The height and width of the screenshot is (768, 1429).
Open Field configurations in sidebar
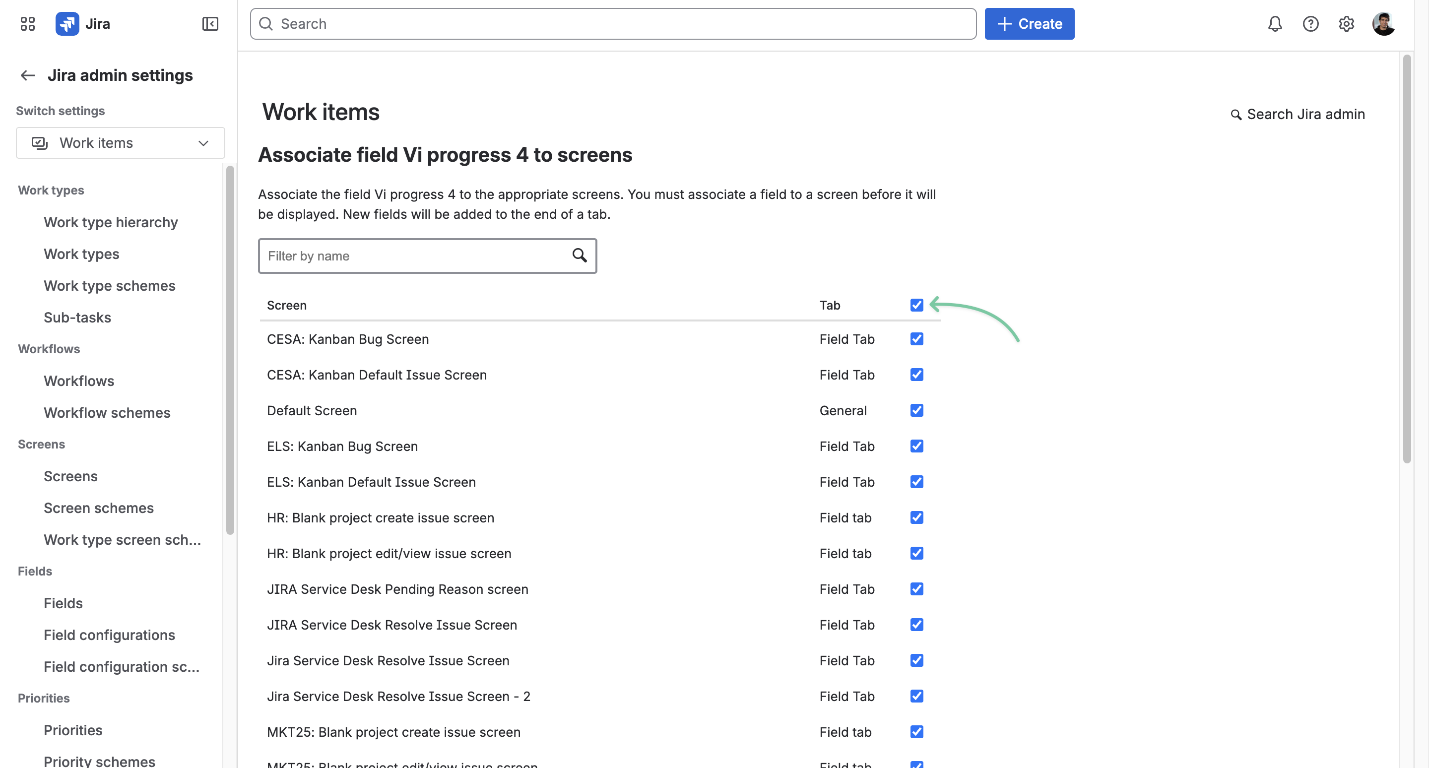tap(109, 635)
